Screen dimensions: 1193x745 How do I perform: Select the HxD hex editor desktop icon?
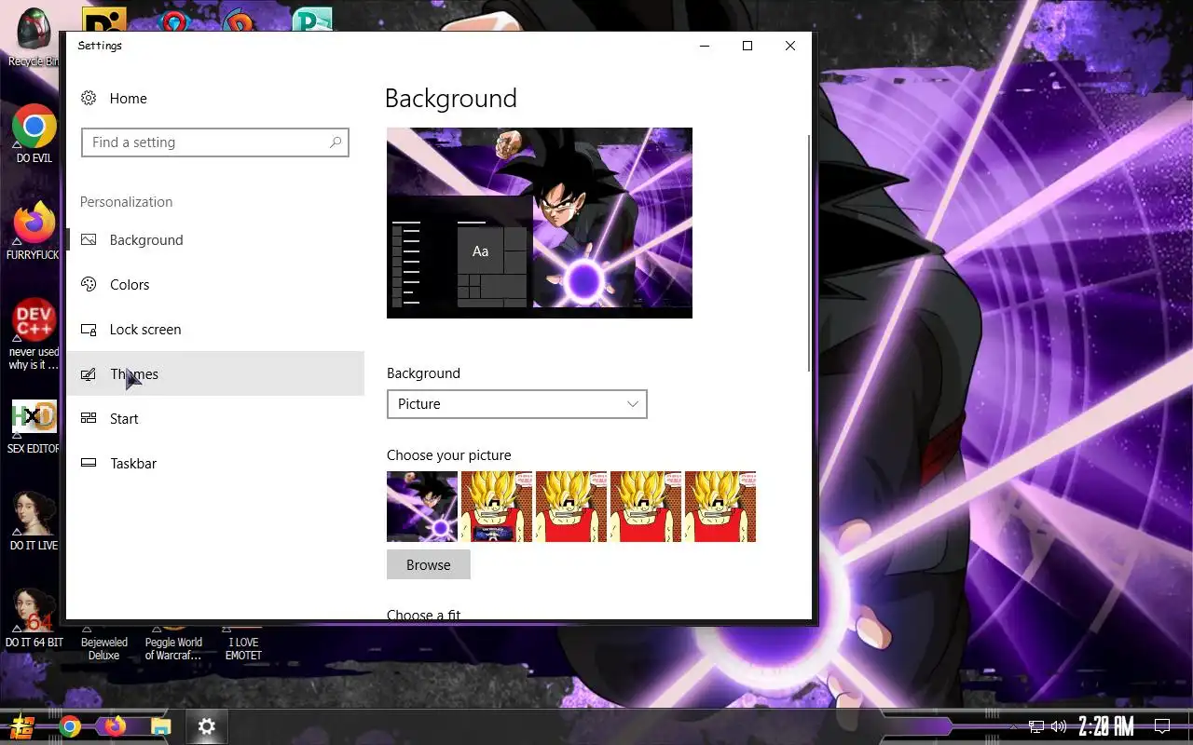34,427
